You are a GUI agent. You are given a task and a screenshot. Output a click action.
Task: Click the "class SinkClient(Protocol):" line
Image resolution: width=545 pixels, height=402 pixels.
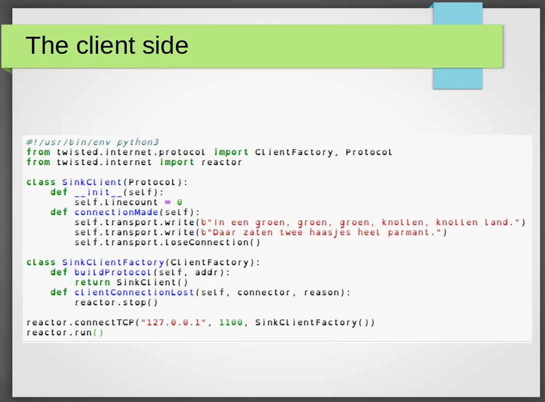click(x=107, y=182)
